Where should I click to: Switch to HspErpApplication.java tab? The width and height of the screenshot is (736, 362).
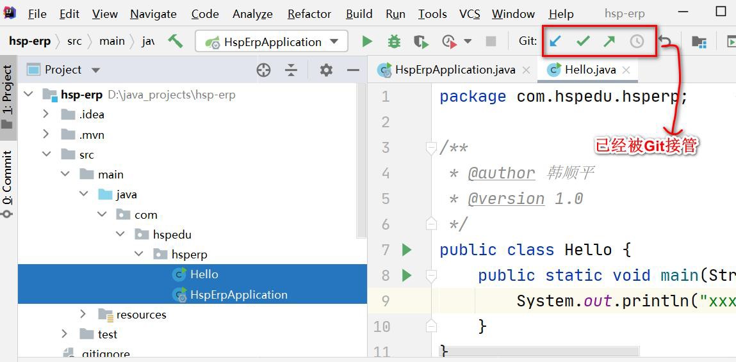click(454, 70)
